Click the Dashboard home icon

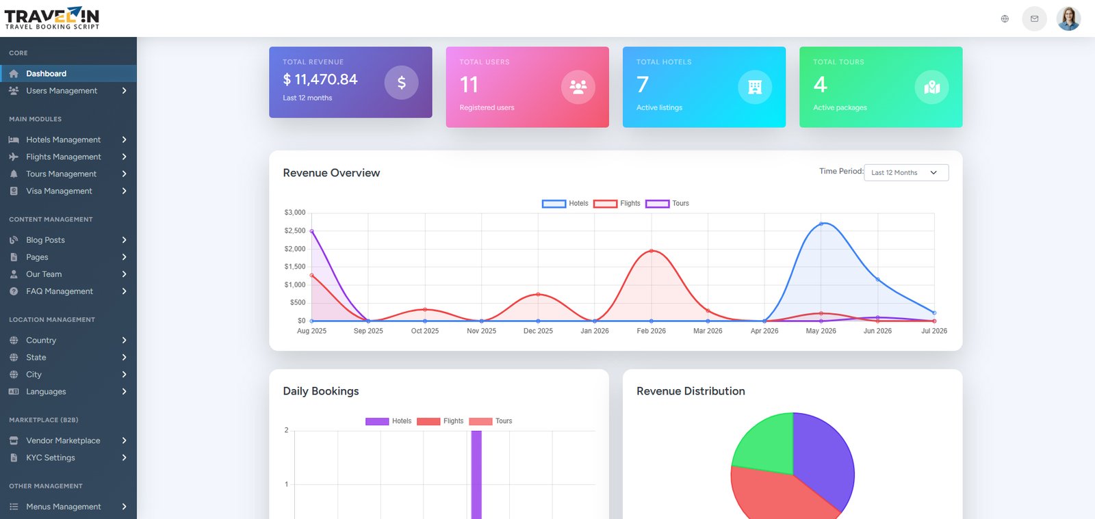[14, 74]
